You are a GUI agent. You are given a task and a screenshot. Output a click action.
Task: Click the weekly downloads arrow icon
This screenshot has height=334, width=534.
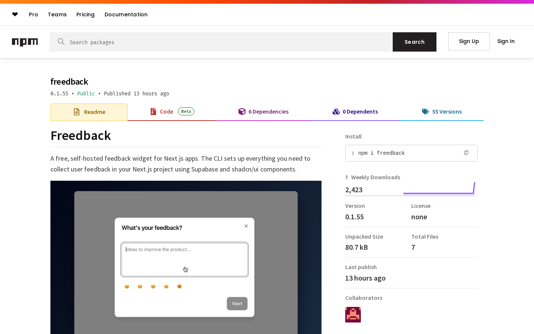347,177
